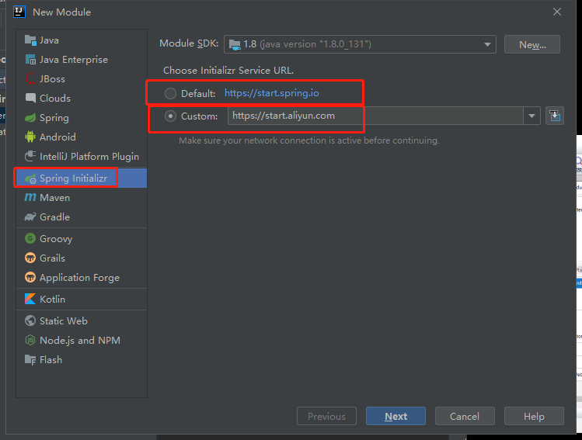The image size is (582, 440).
Task: Select the Grails icon
Action: (30, 258)
